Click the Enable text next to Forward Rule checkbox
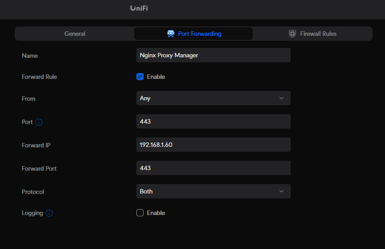This screenshot has width=385, height=249. (156, 77)
